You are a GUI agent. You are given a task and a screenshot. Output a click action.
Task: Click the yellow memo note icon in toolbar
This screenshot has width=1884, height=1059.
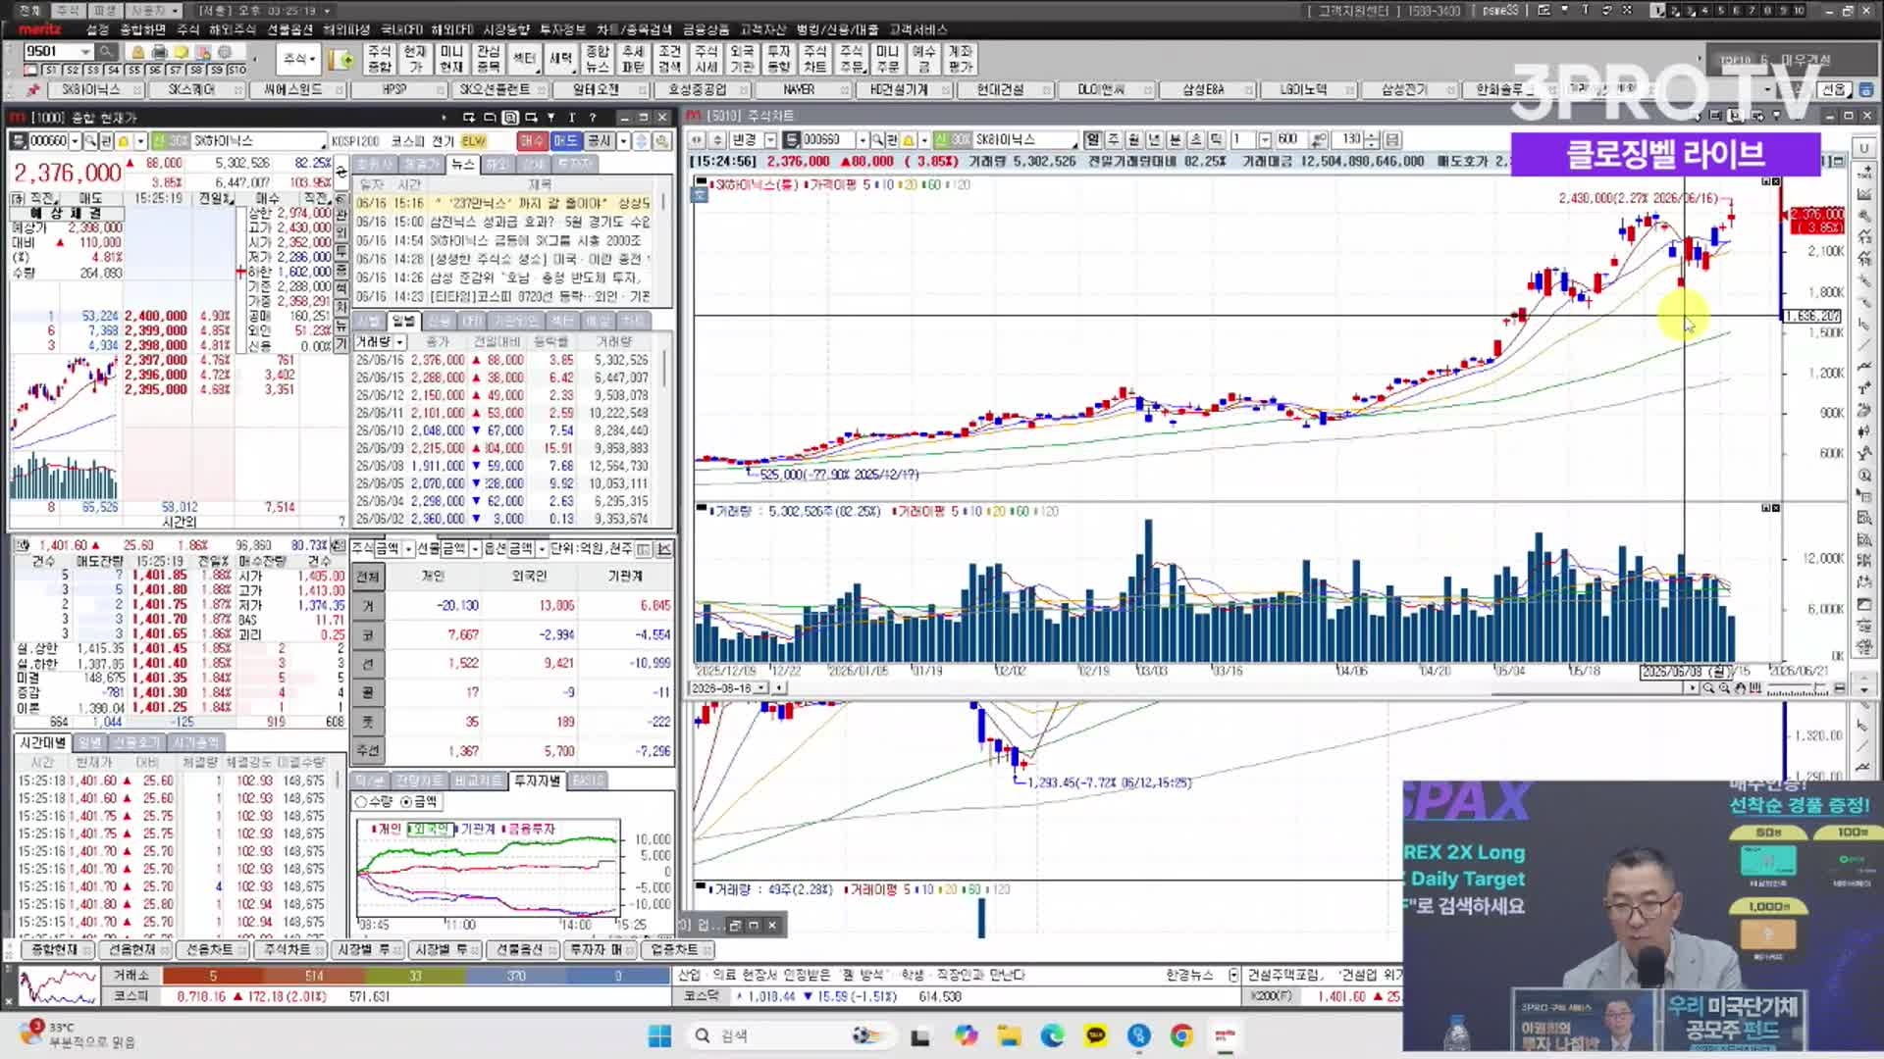182,51
